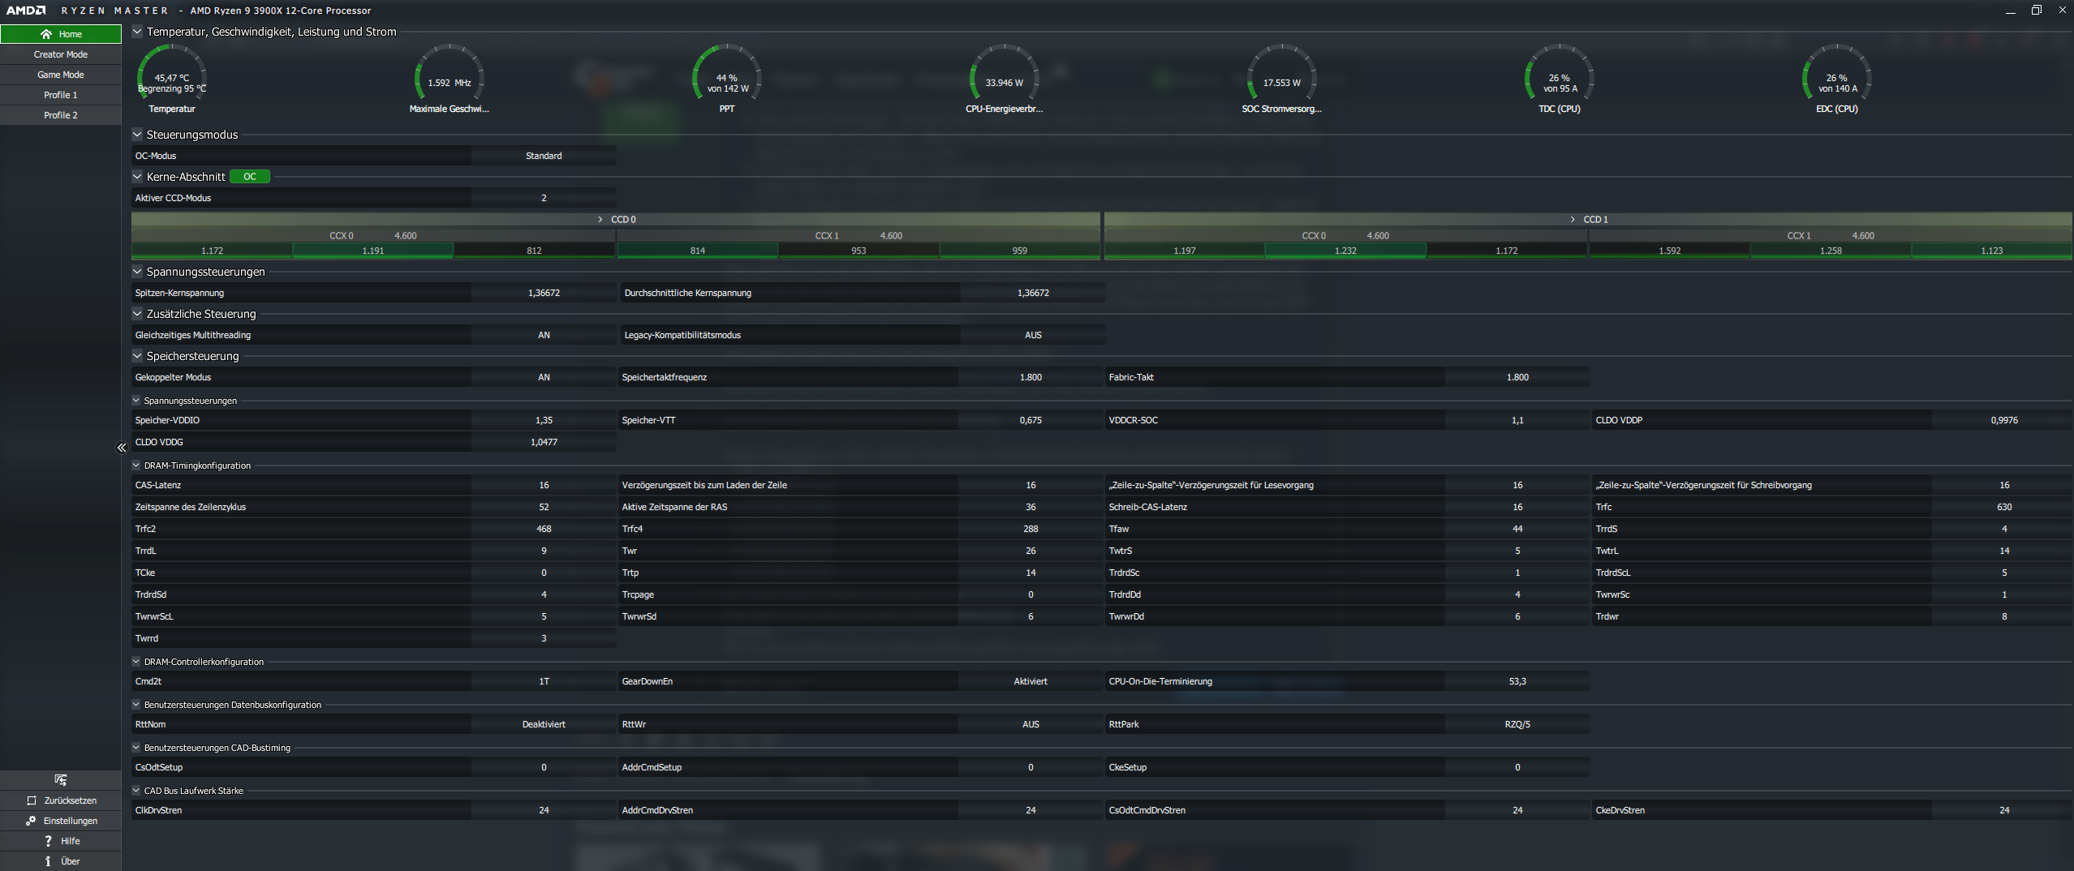Click the Spitzen-Kernspannung value 1,36672
The width and height of the screenshot is (2074, 871).
pyautogui.click(x=544, y=293)
